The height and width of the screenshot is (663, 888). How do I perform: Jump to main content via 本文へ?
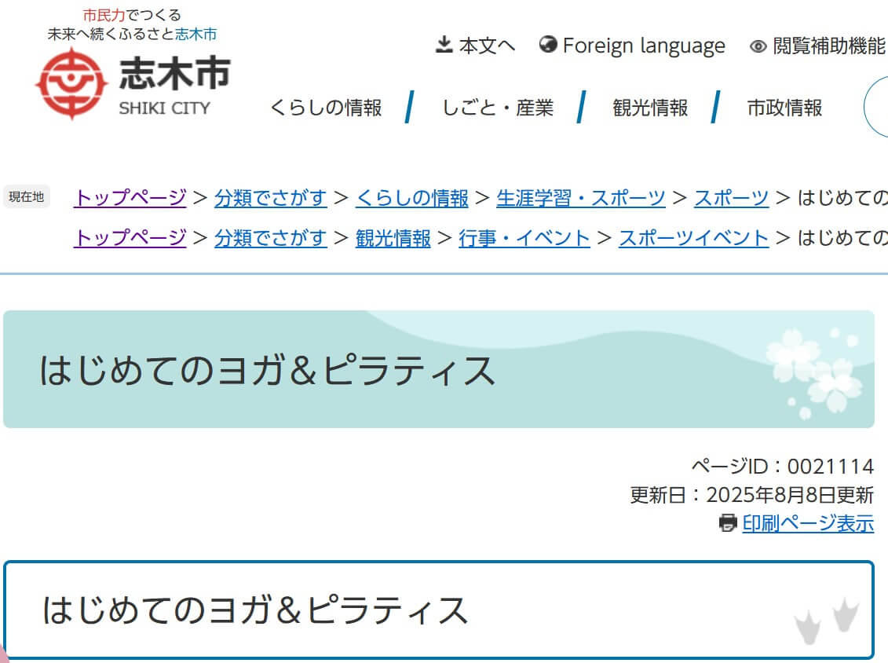(x=487, y=46)
